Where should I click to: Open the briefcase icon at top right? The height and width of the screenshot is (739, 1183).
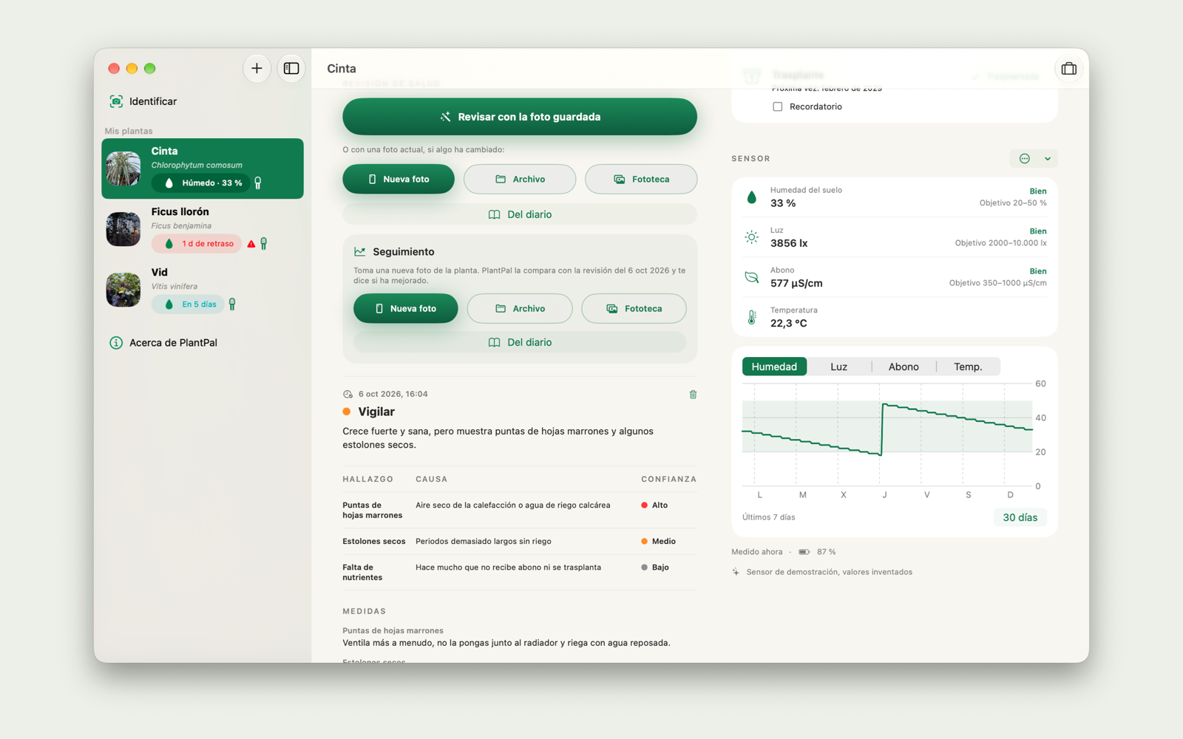1068,69
